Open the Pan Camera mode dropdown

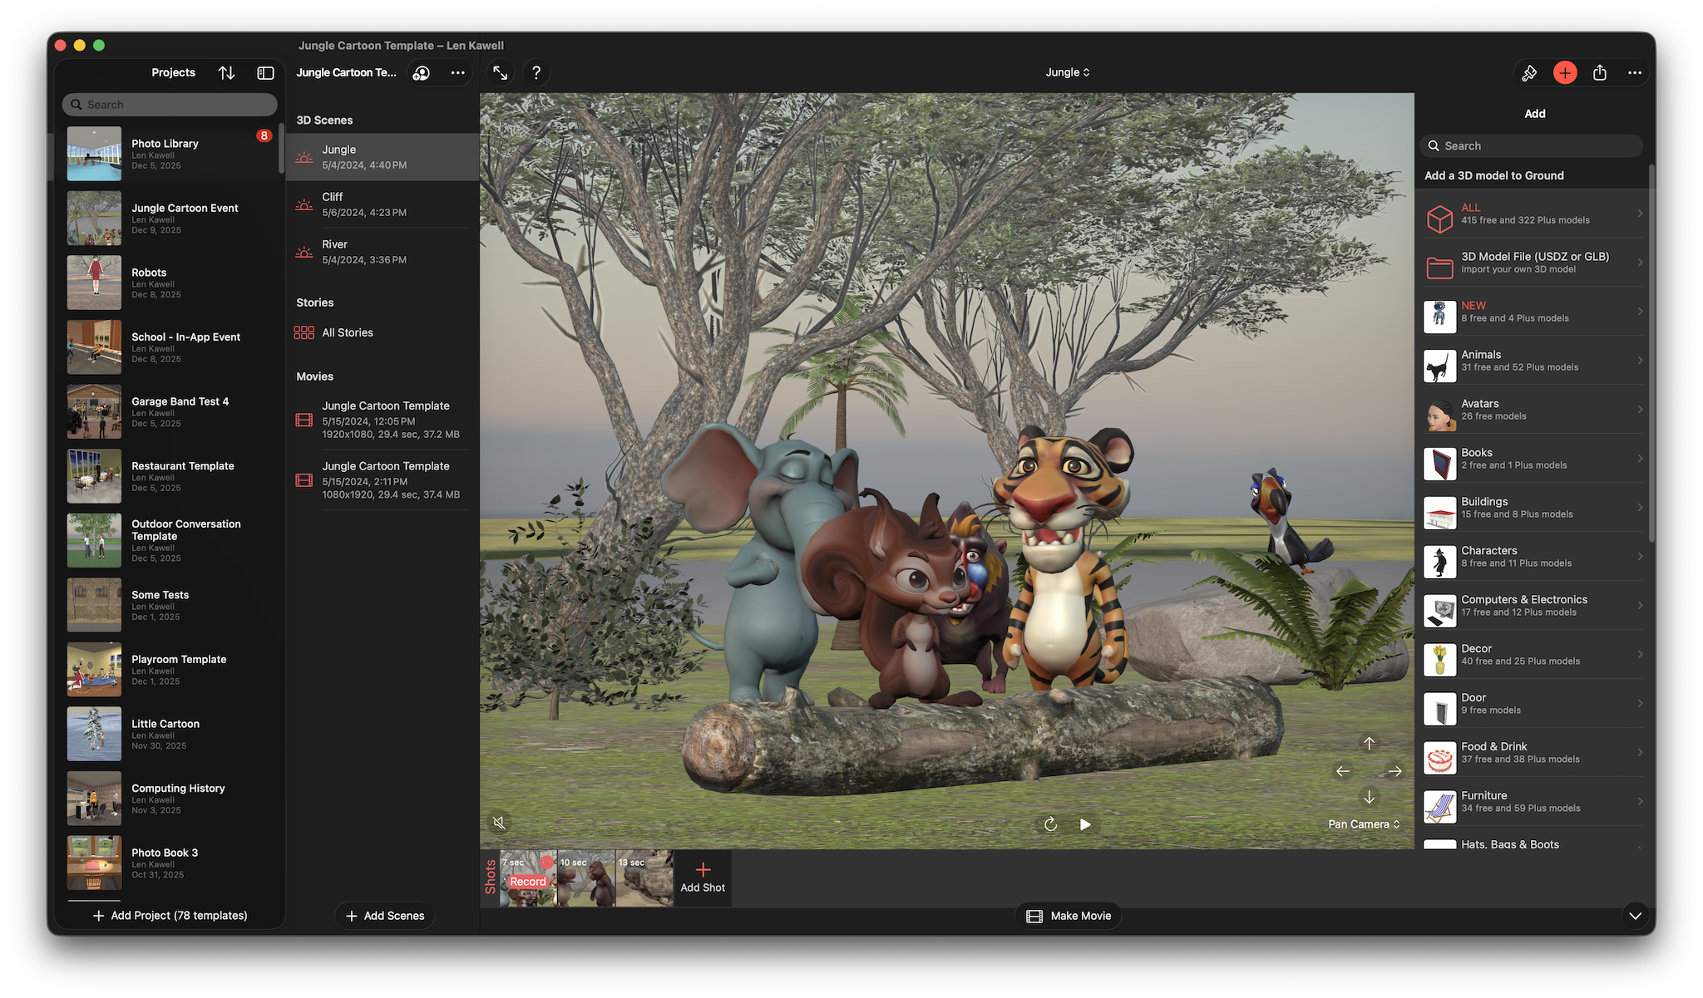1364,824
